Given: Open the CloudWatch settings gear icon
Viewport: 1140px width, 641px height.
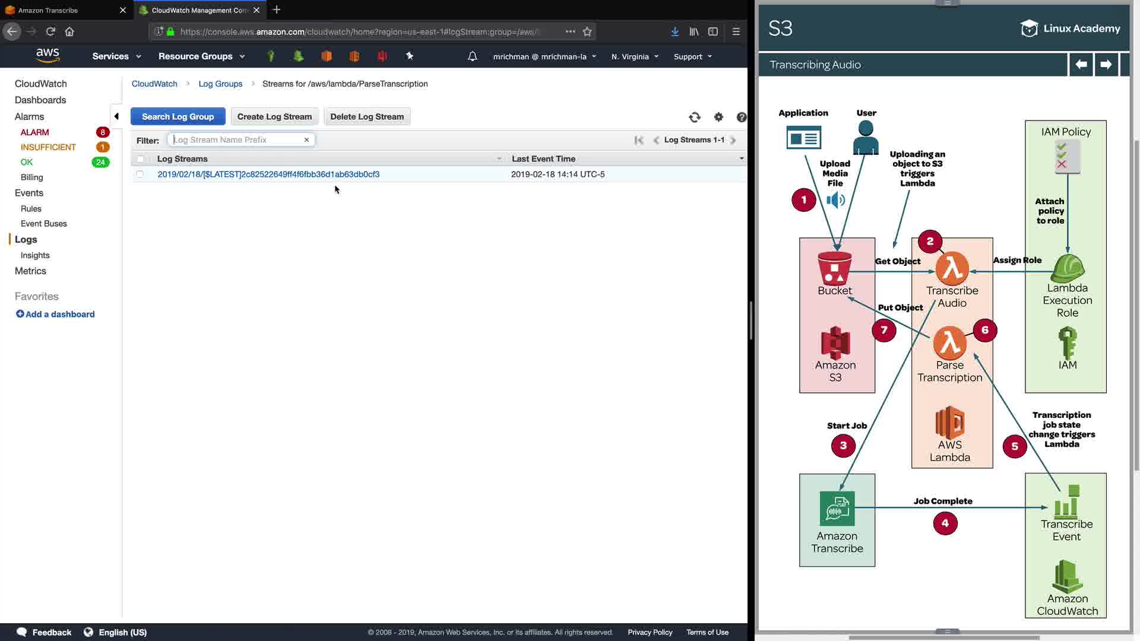Looking at the screenshot, I should [x=718, y=117].
